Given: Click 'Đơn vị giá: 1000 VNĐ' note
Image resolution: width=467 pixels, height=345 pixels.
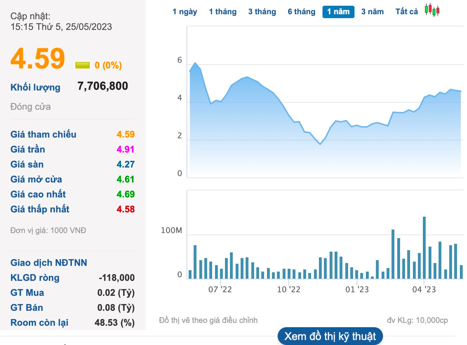Looking at the screenshot, I should pyautogui.click(x=48, y=231).
